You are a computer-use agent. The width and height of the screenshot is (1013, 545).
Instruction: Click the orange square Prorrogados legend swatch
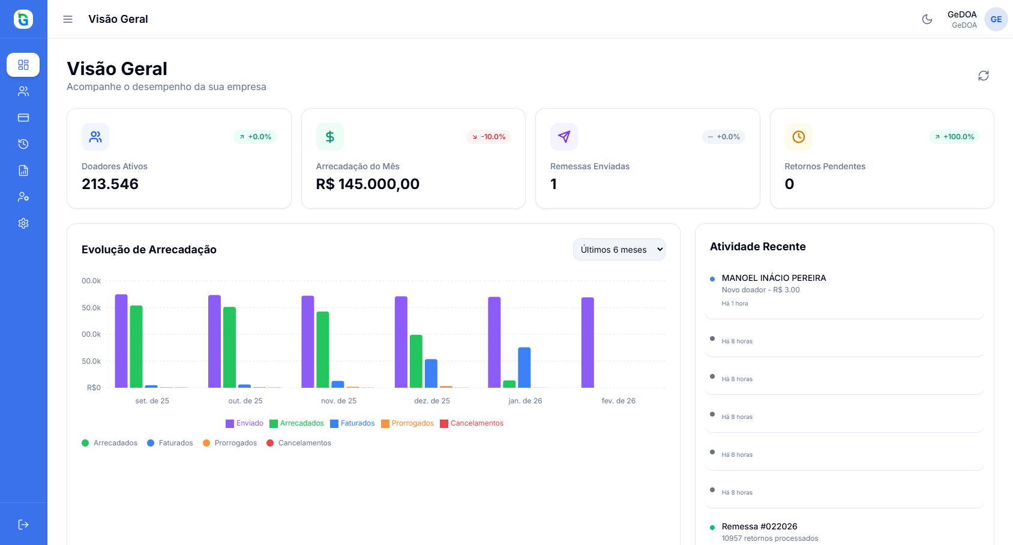point(385,424)
